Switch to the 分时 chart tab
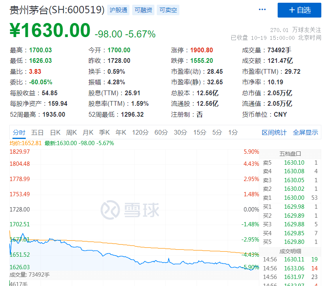The image size is (326, 286). tap(19, 133)
